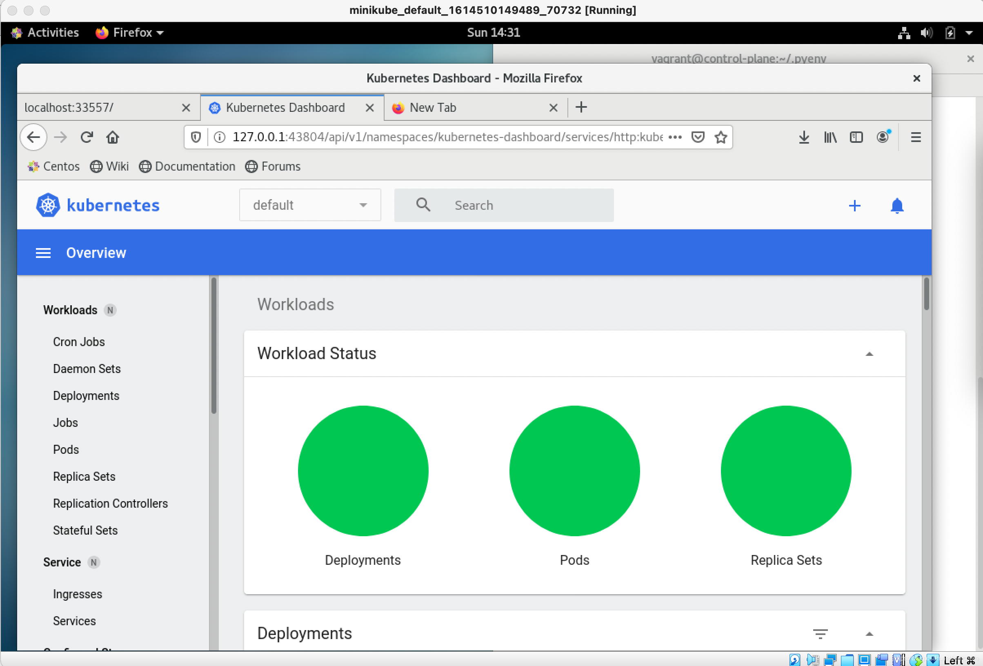This screenshot has width=983, height=666.
Task: Click the Kubernetes logo
Action: (98, 205)
